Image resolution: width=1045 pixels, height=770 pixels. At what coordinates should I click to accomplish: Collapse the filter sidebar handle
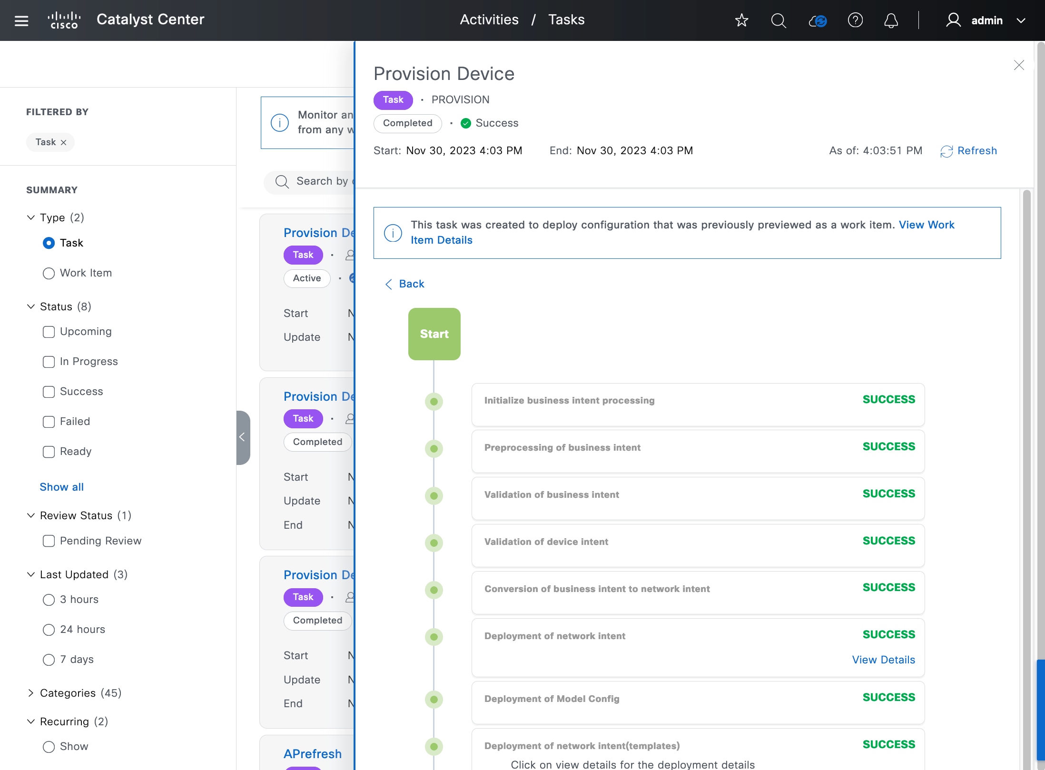point(242,437)
